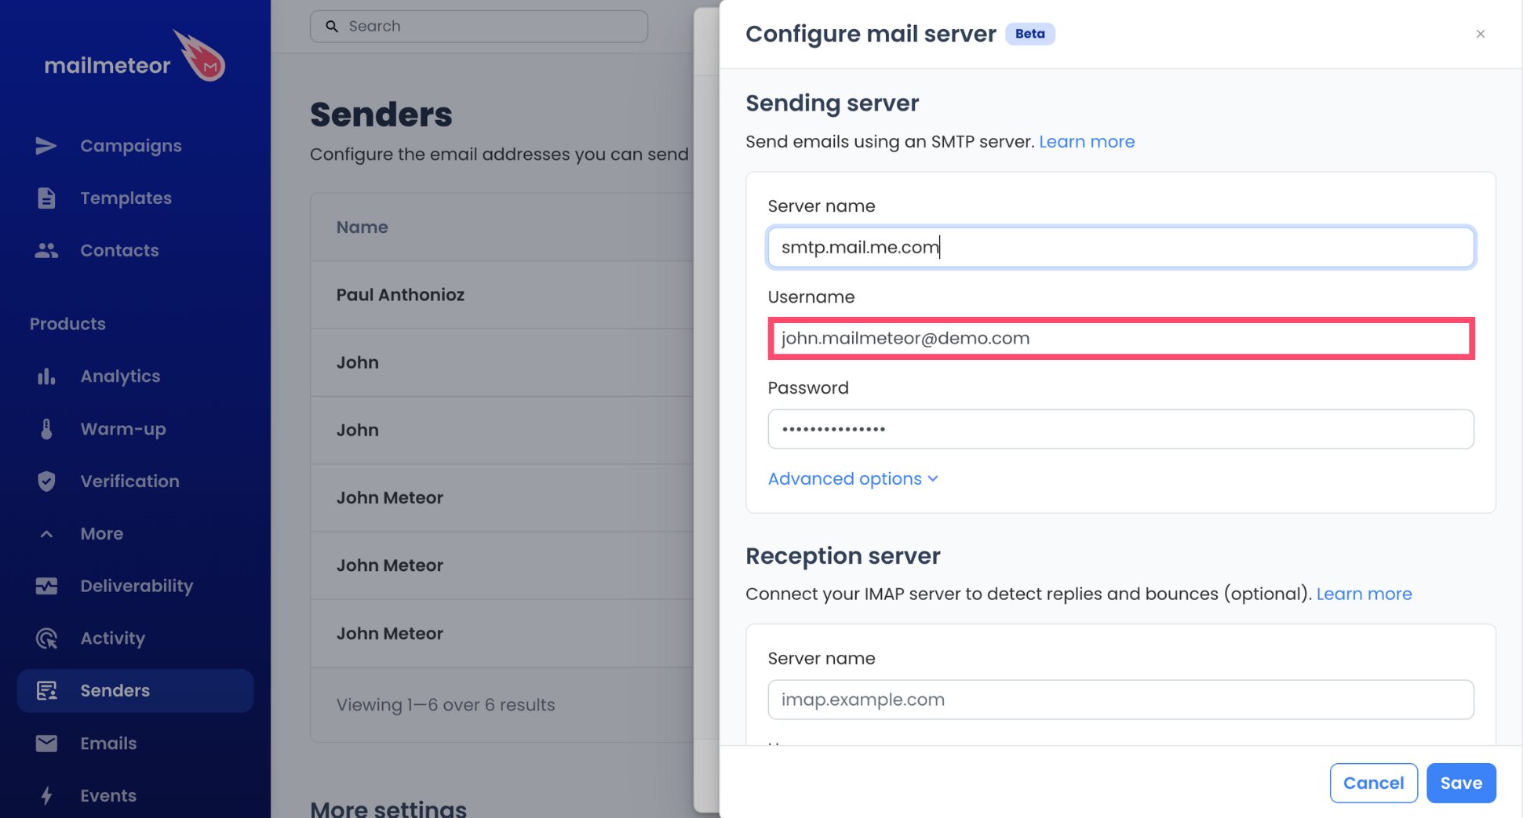Viewport: 1523px width, 818px height.
Task: Select the Paul Anthonioz sender row
Action: [502, 295]
